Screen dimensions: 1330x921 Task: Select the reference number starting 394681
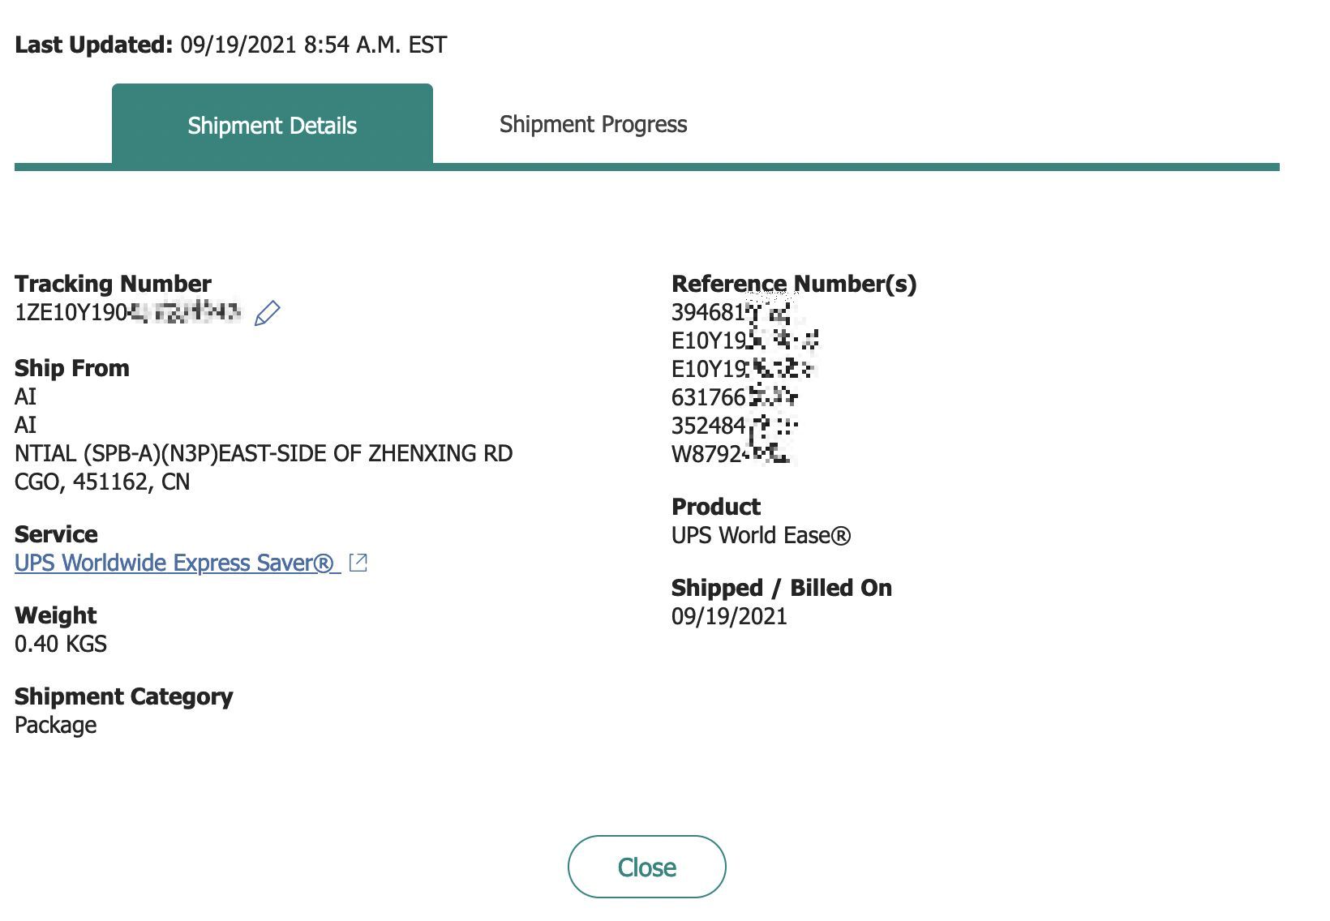pos(731,312)
